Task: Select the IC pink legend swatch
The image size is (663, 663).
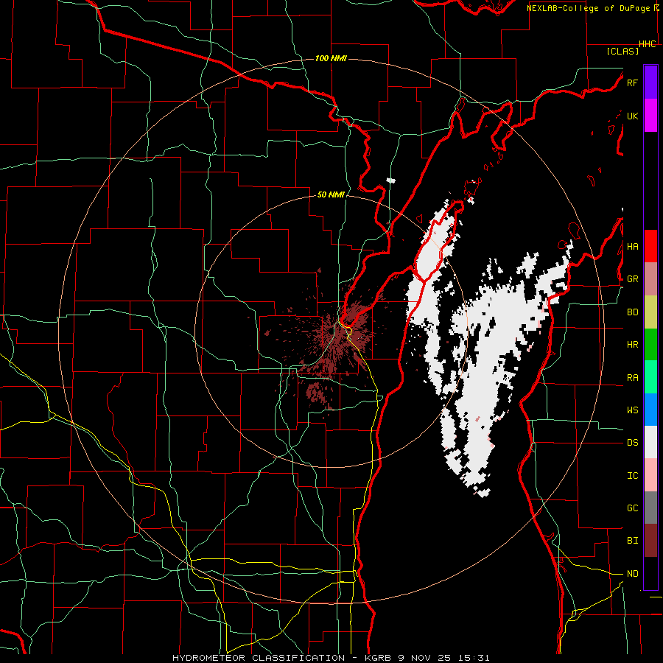Action: coord(650,475)
